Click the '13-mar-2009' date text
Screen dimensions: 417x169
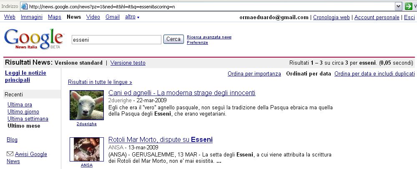(143, 147)
